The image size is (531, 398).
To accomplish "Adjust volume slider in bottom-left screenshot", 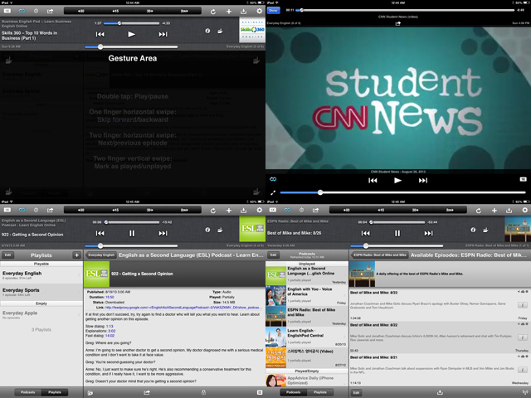I will (x=131, y=246).
